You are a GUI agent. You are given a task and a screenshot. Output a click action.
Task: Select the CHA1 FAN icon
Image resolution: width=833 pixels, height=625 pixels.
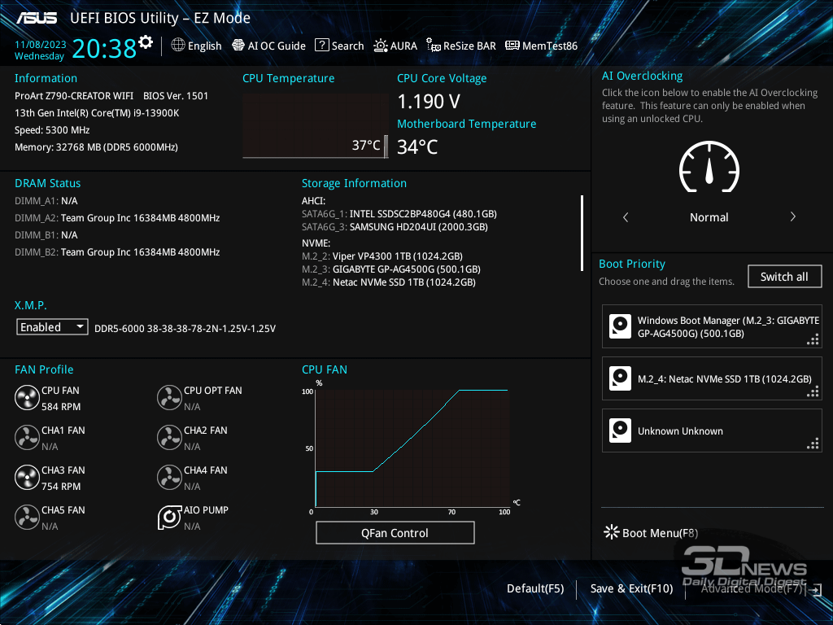pyautogui.click(x=27, y=437)
